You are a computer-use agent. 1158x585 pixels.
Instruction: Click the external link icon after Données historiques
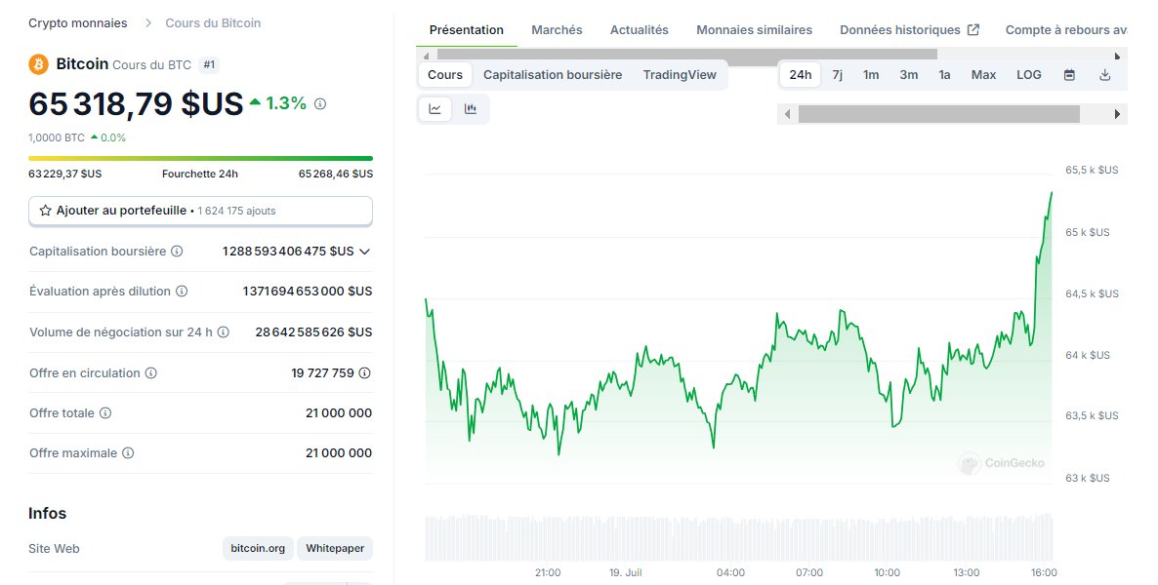[973, 29]
